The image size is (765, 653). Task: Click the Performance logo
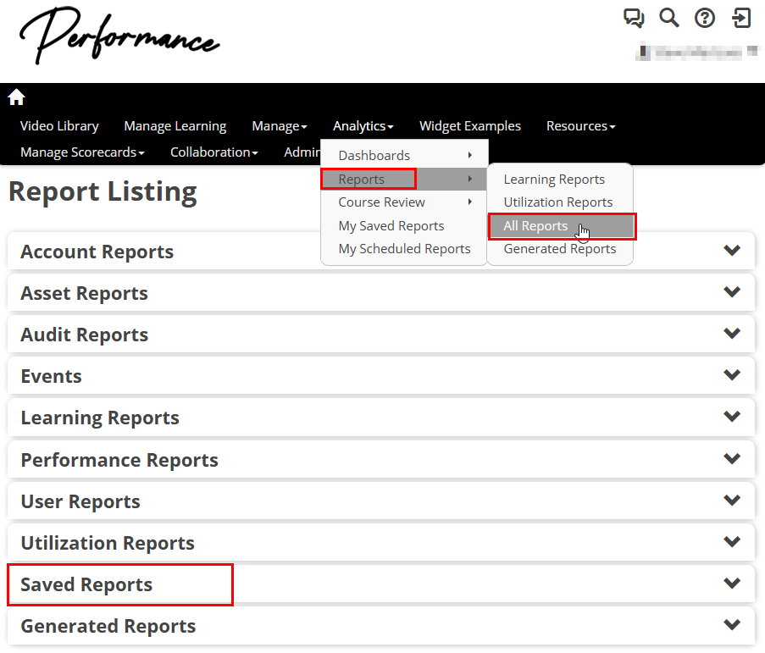(x=119, y=35)
